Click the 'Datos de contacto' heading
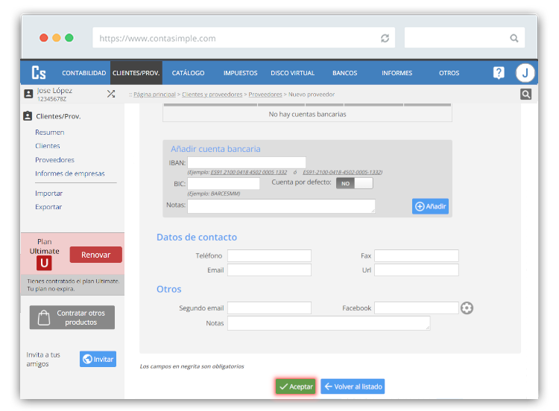 point(197,238)
